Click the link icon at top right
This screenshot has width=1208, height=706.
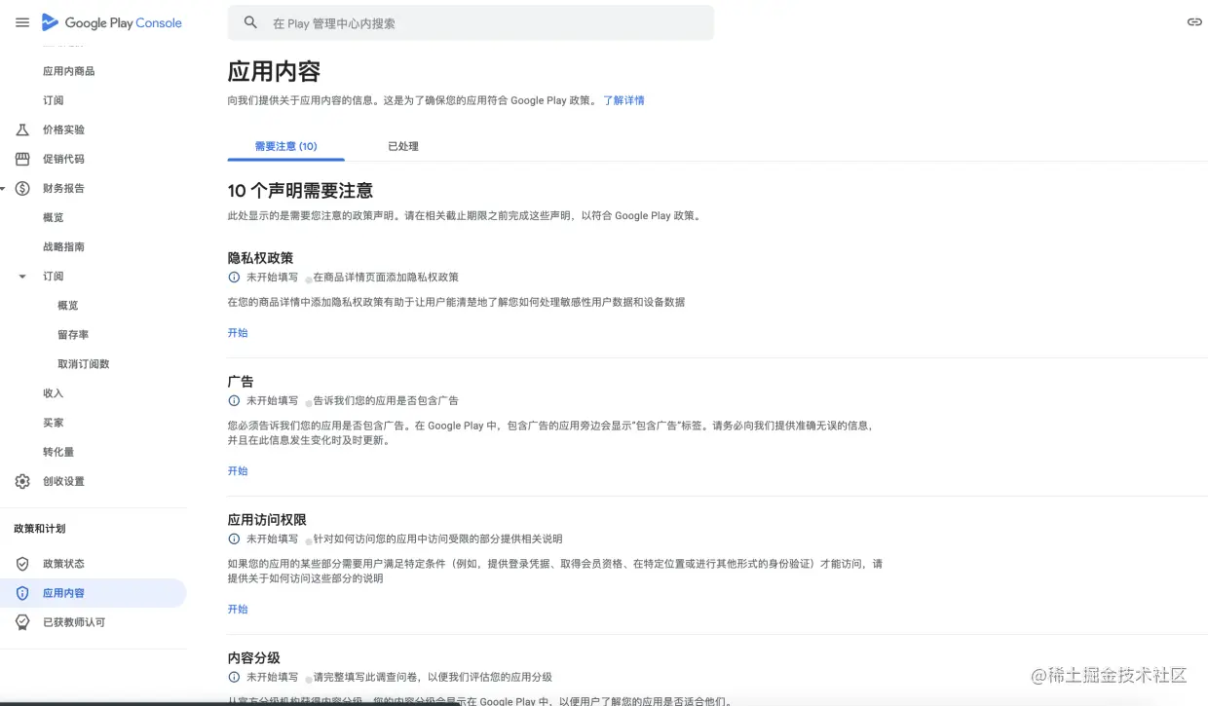click(x=1194, y=21)
